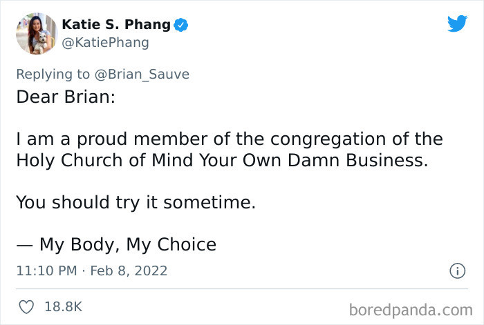
Task: Click the 'Dear Brian:' greeting line
Action: coord(65,97)
